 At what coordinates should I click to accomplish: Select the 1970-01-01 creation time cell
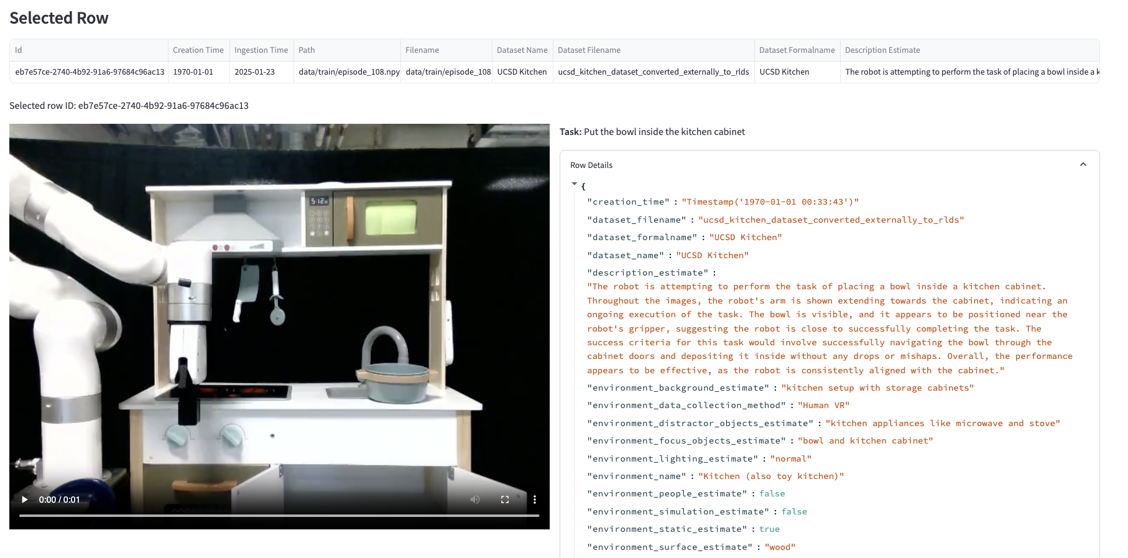pyautogui.click(x=198, y=72)
